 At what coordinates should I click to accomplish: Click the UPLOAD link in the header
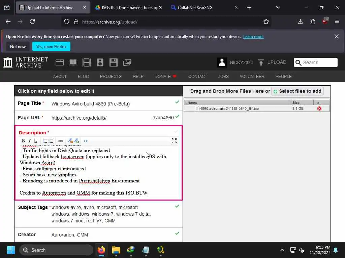click(x=272, y=62)
